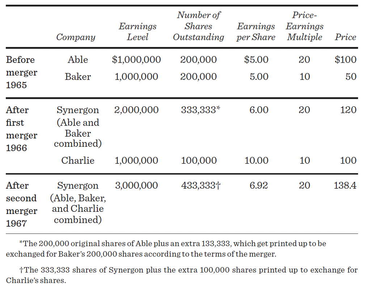The height and width of the screenshot is (287, 370).
Task: Click Able's $100 price value
Action: click(x=345, y=60)
